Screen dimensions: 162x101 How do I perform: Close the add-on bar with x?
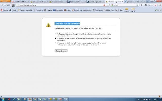(1, 96)
